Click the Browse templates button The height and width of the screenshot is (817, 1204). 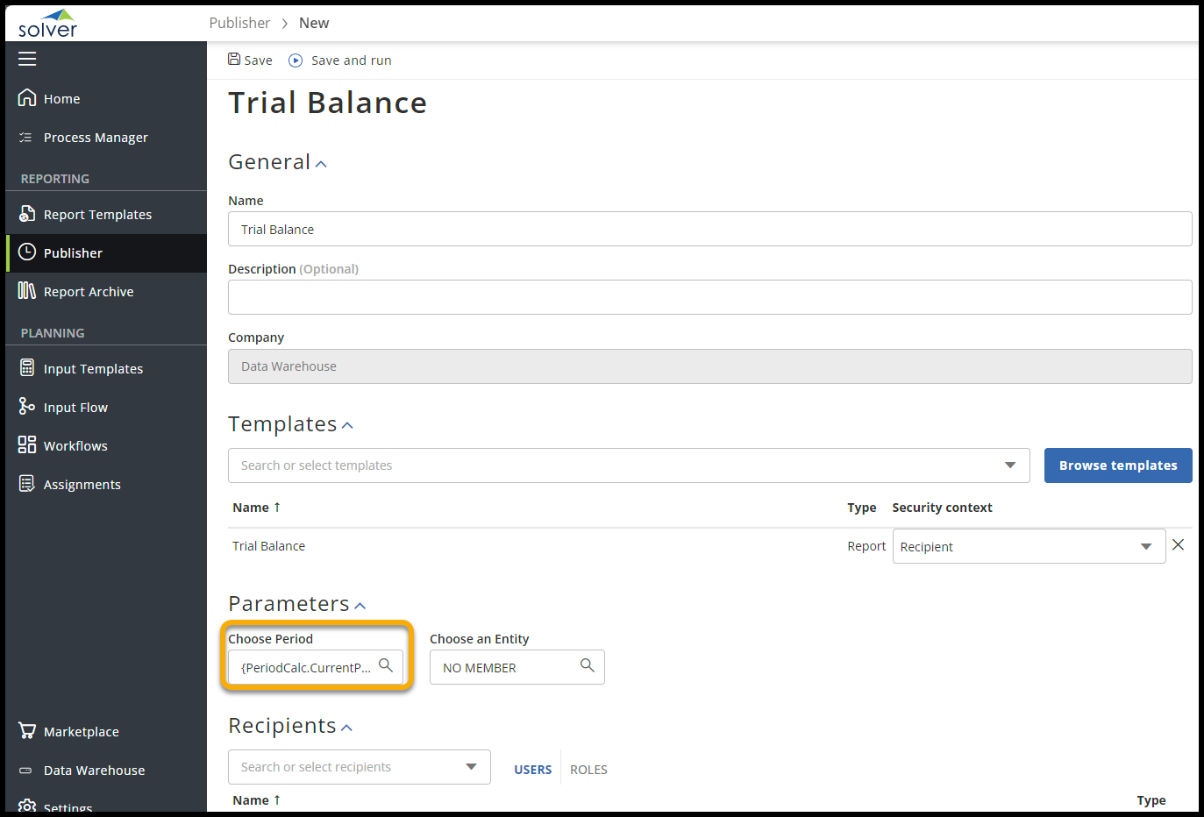point(1117,465)
